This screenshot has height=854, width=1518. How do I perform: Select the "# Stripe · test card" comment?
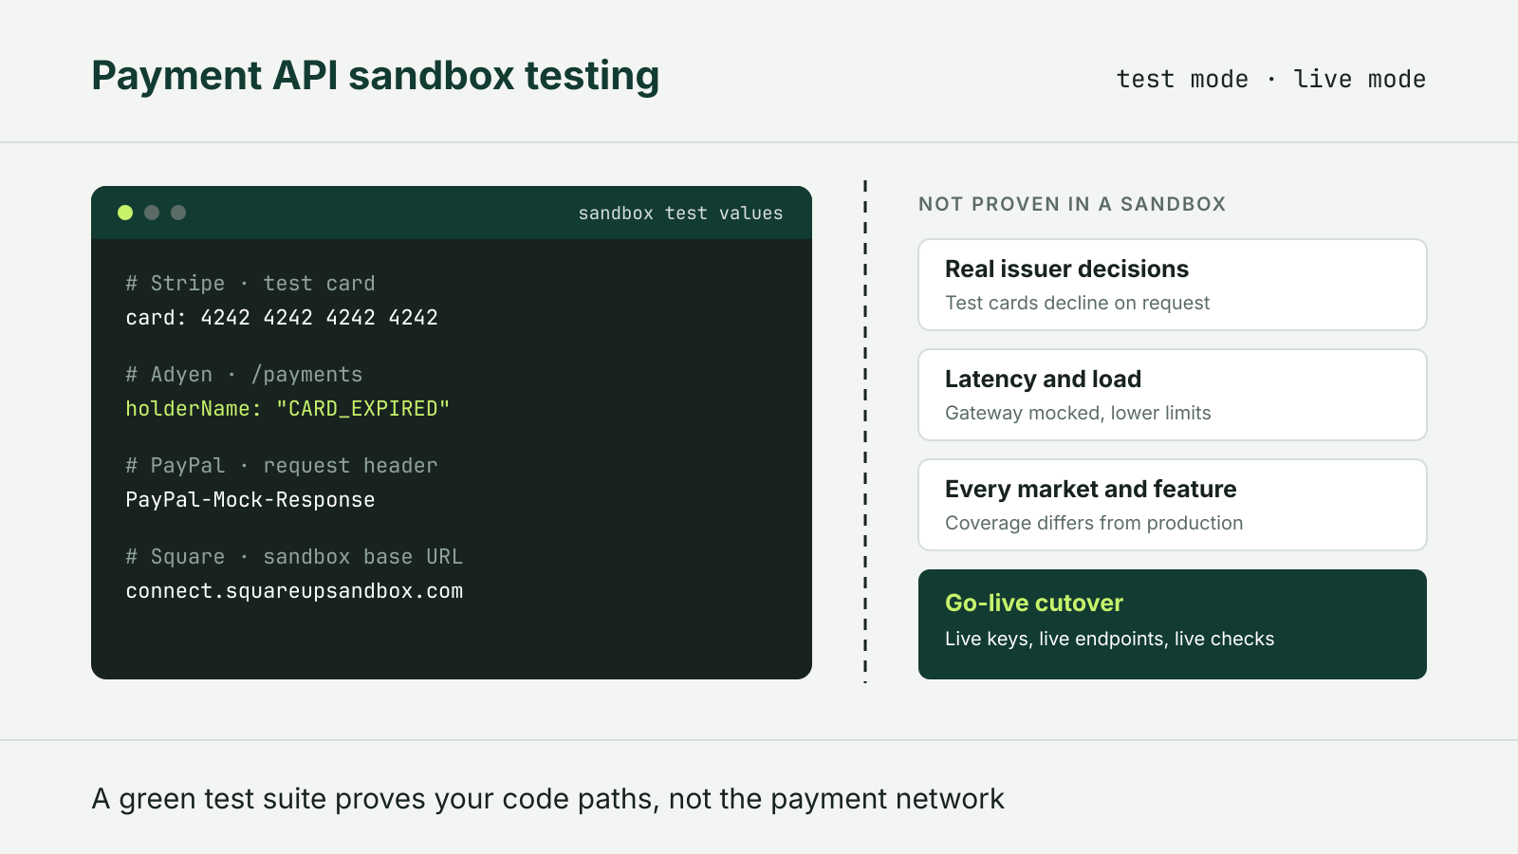coord(250,284)
